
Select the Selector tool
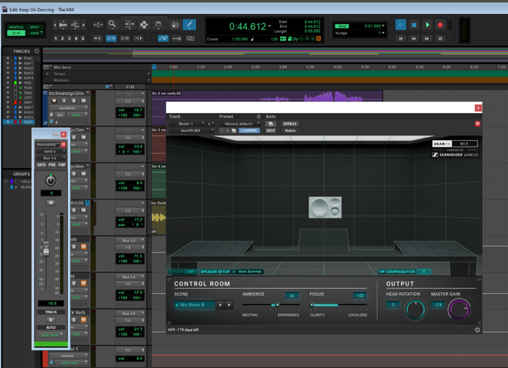(x=144, y=24)
